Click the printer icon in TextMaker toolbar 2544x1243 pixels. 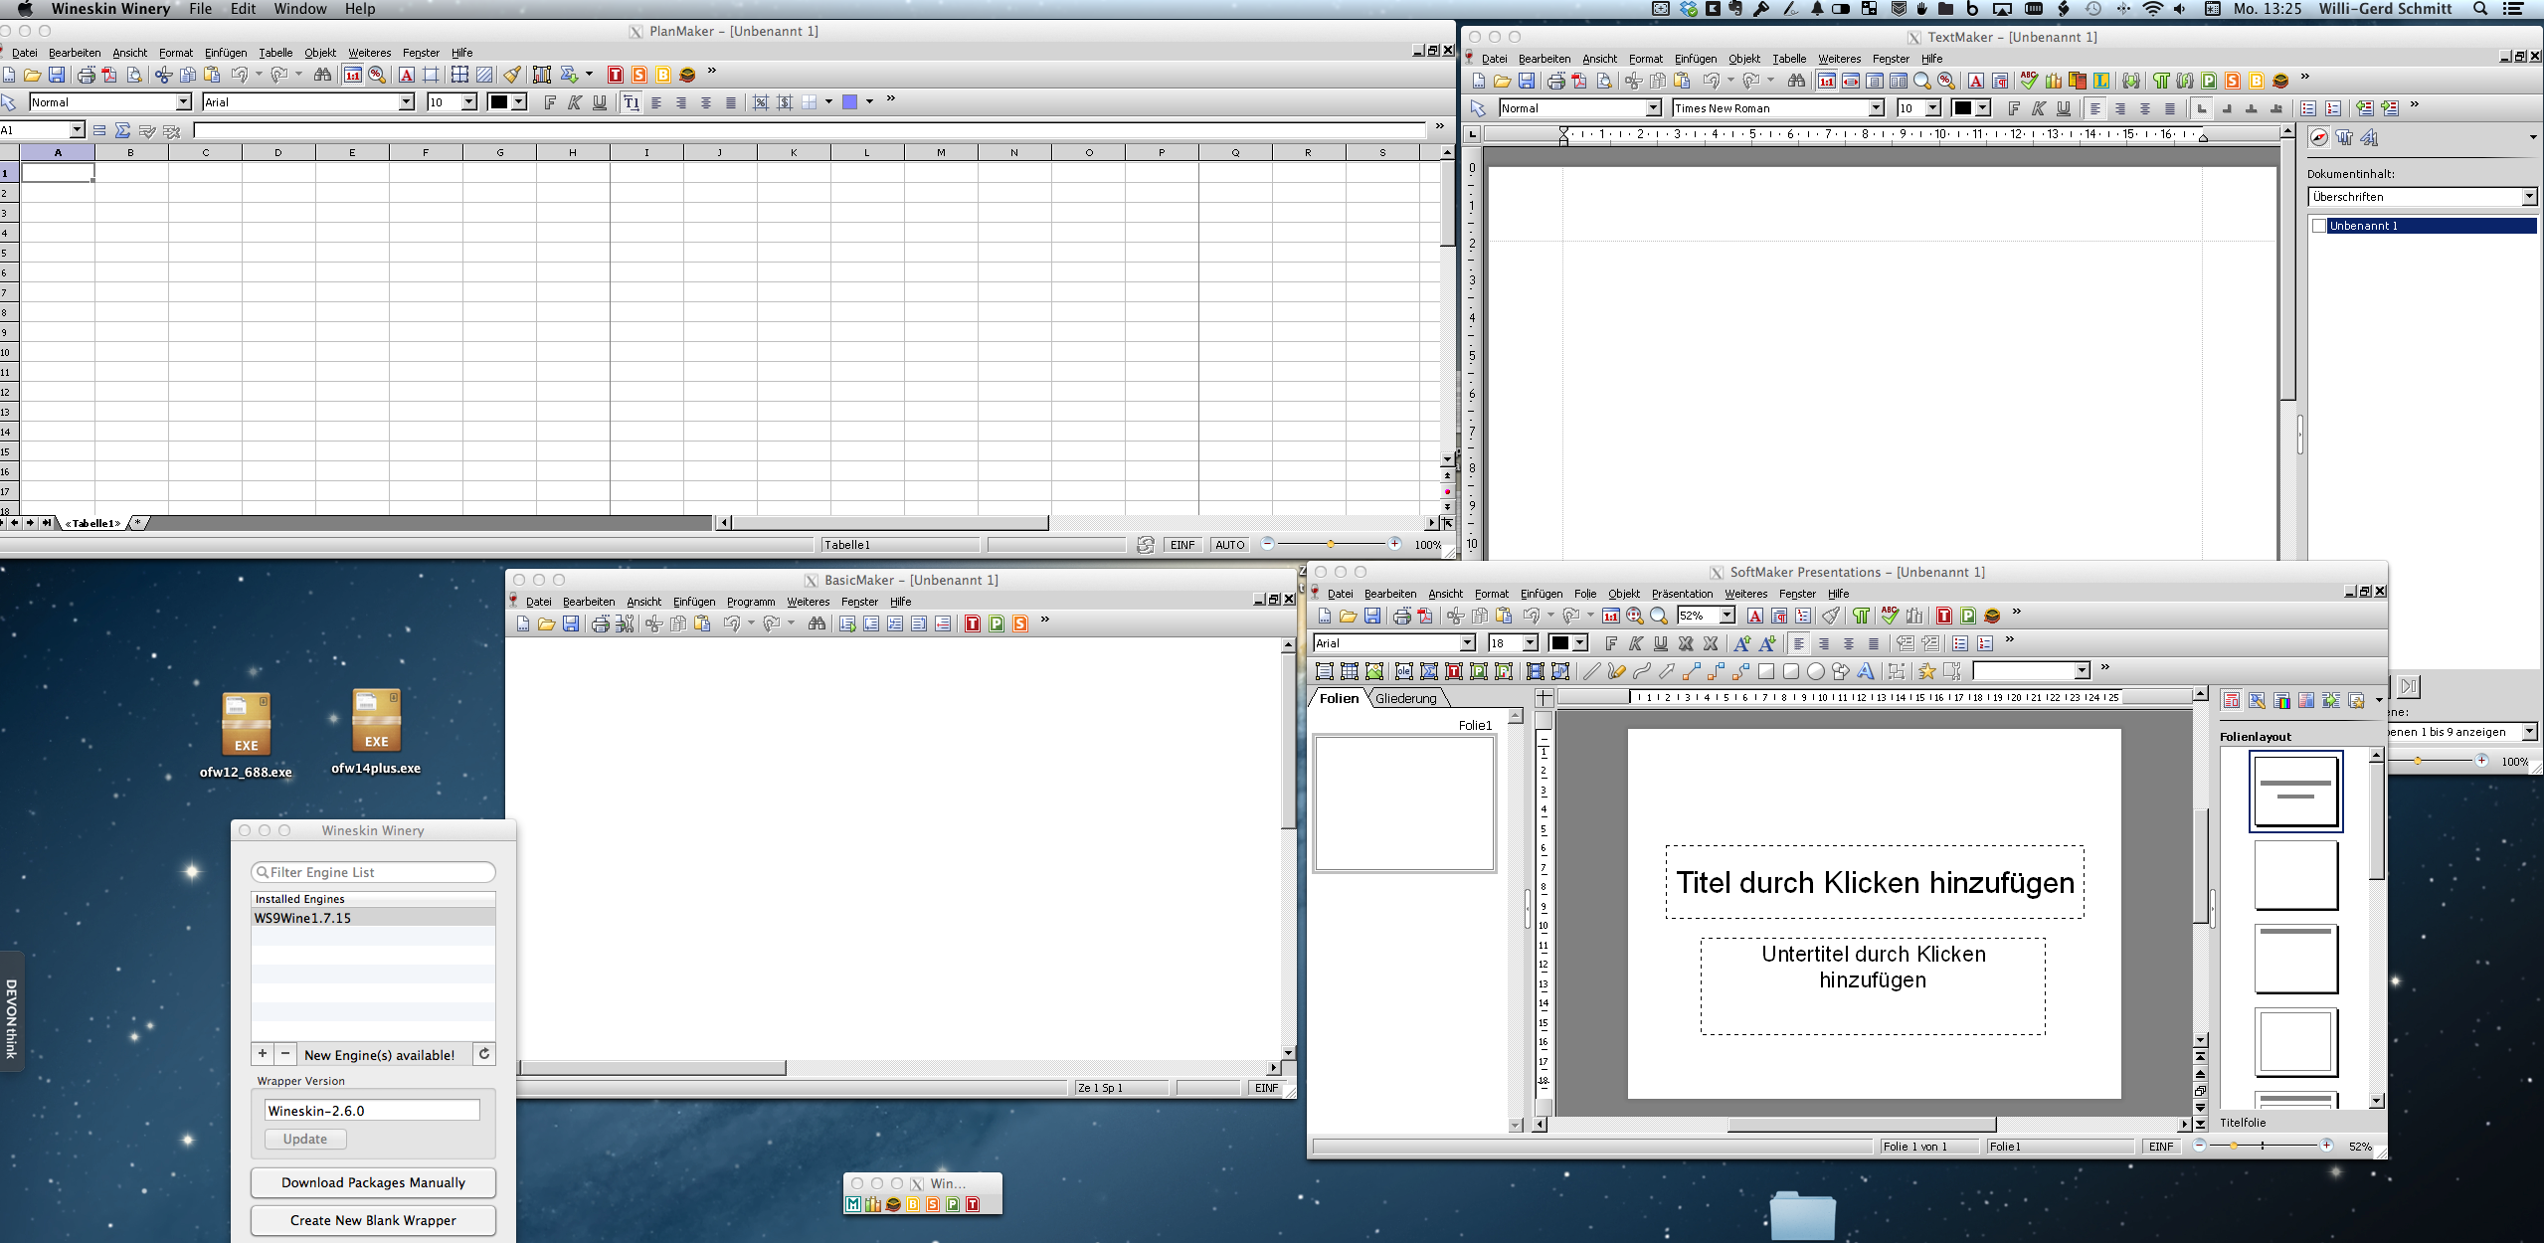coord(1555,81)
